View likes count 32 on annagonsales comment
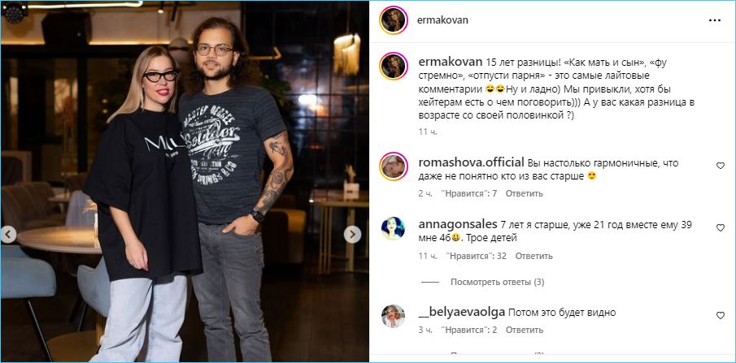Screen dimensions: 736x363 coord(476,256)
